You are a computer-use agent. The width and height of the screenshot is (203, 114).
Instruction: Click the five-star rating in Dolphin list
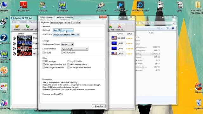point(130,48)
